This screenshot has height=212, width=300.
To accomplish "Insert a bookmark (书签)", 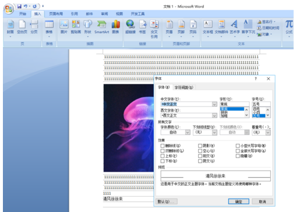I will 142,27.
